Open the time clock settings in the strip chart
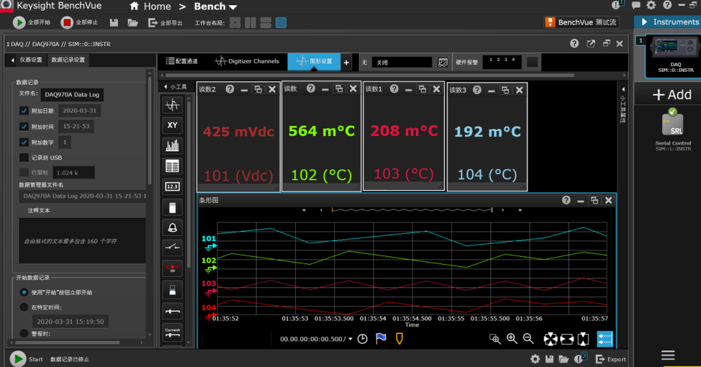Screen dimensions: 701x367 [363, 339]
